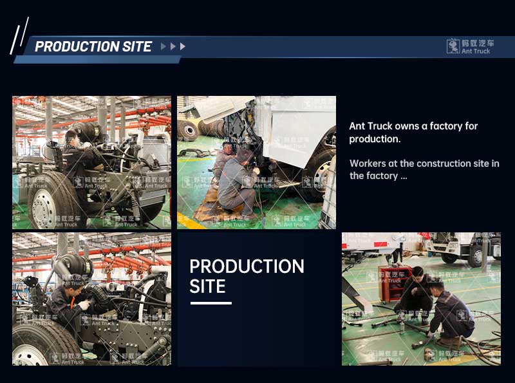The height and width of the screenshot is (383, 515).
Task: Click the 'Ant Truck owns a factory' text
Action: 413,132
